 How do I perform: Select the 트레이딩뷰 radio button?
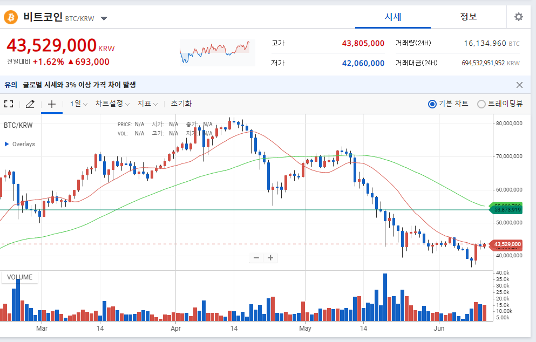click(481, 104)
